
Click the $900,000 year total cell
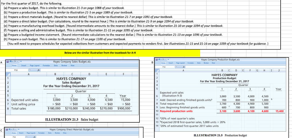pos(124,108)
